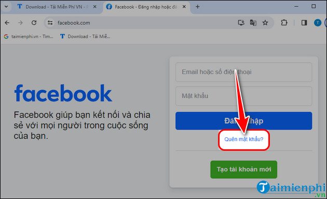Close the Download - Tải Miễn Phí VN tab

tap(94, 7)
